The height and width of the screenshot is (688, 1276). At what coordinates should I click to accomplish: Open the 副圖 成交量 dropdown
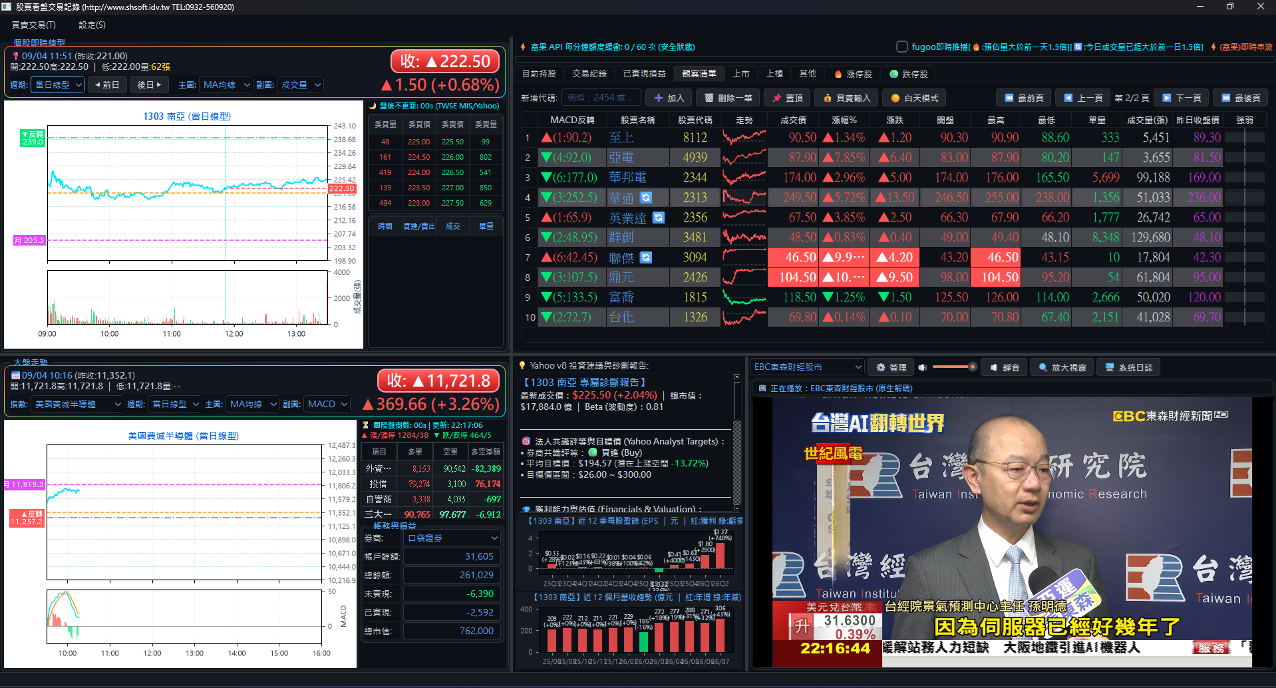(301, 85)
